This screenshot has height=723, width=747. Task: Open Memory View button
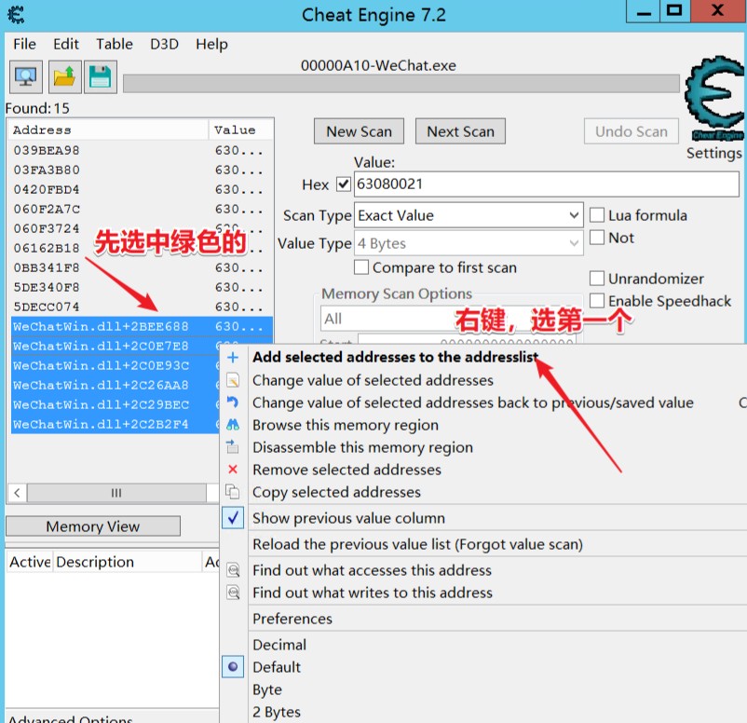93,526
